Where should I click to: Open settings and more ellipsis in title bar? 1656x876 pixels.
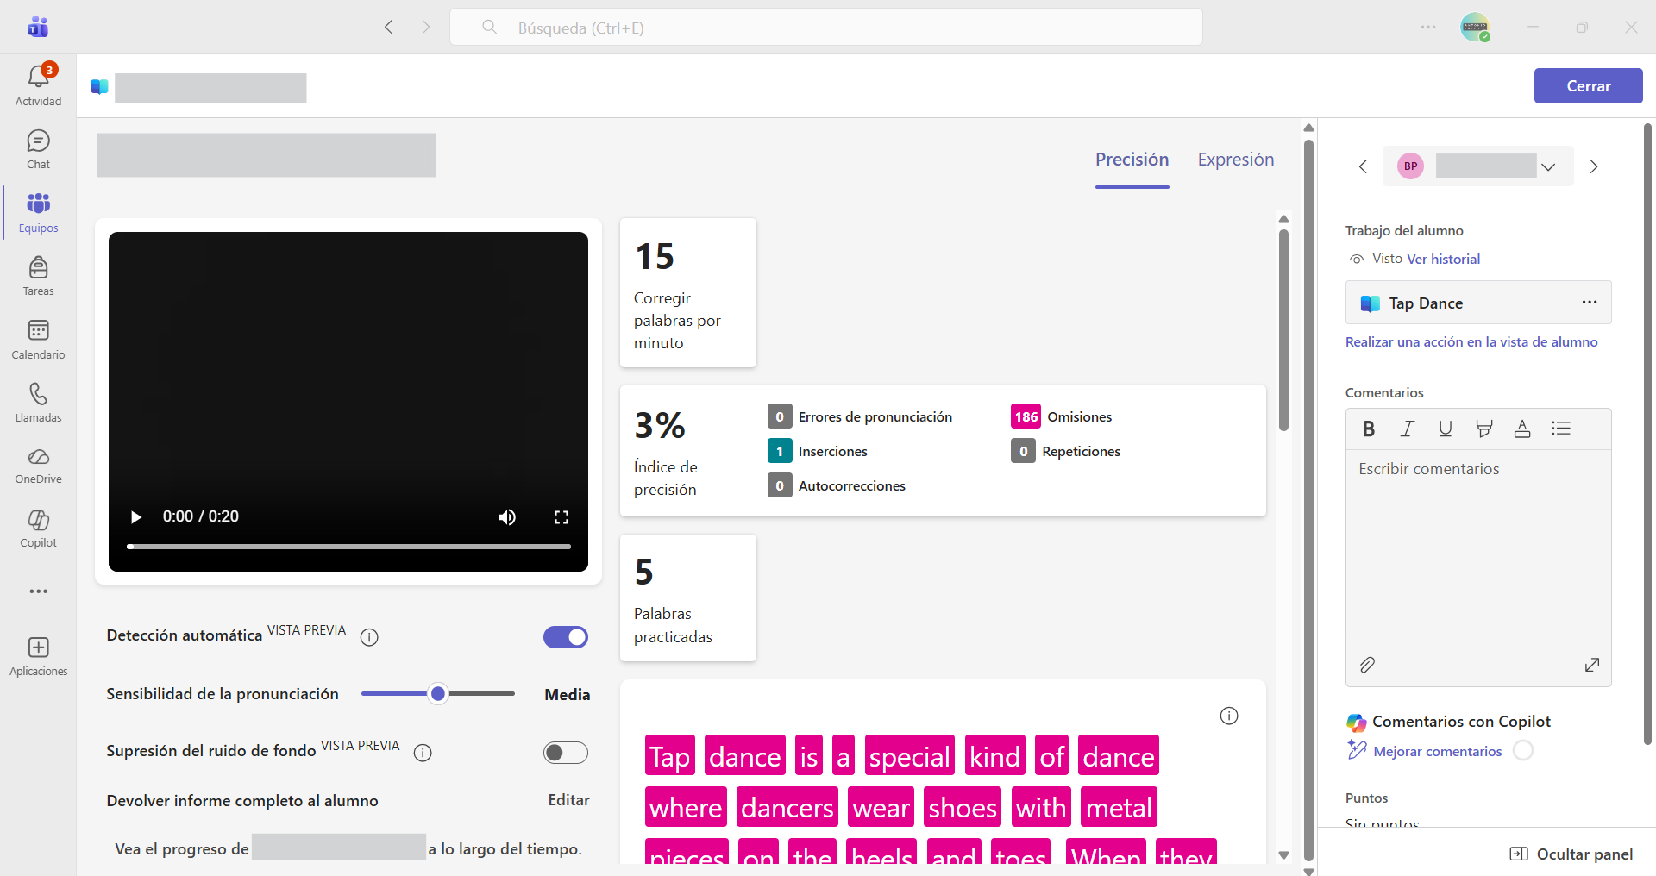click(x=1428, y=28)
